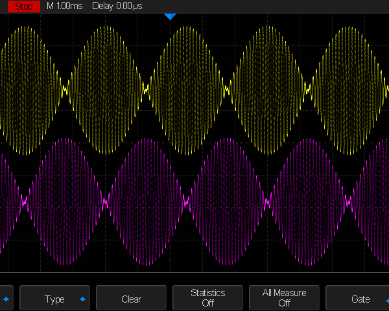Click the word Off under Statistics
This screenshot has height=311, width=389.
coord(207,303)
